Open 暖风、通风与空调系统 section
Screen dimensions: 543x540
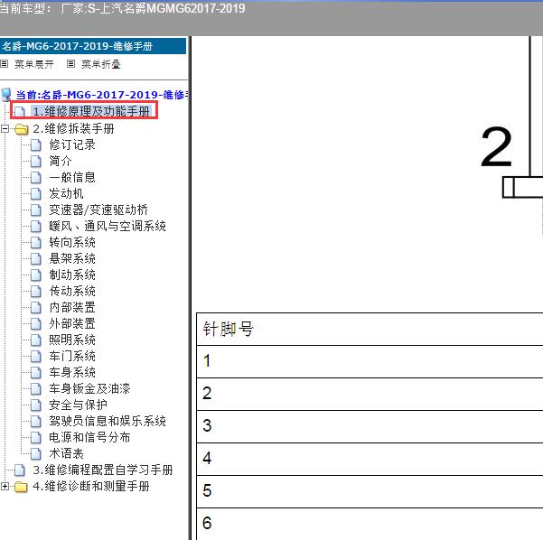(x=108, y=226)
